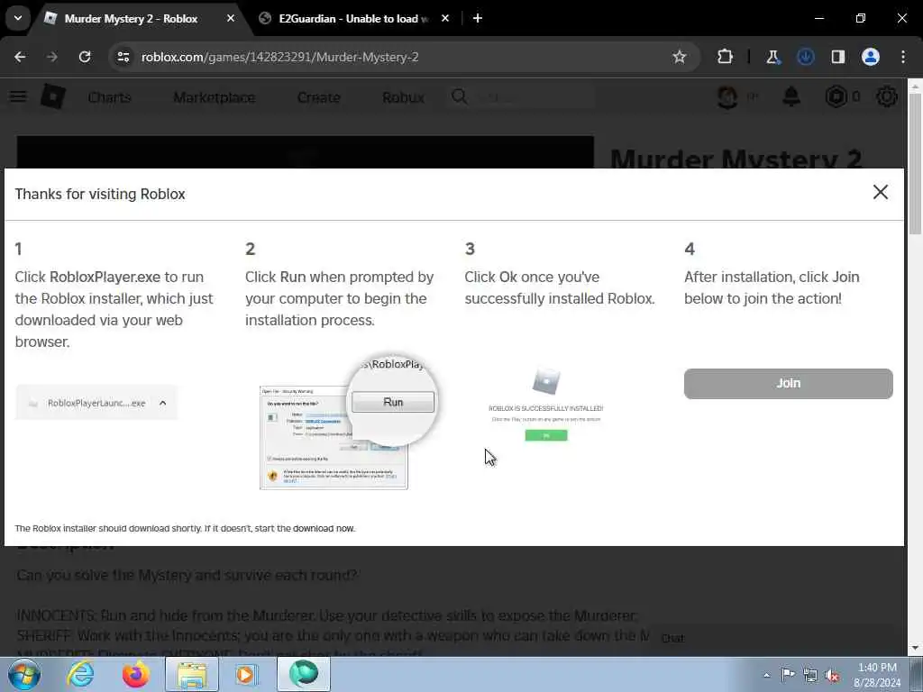Click the 'start the download now' link
Viewport: 923px width, 692px height.
click(x=305, y=528)
